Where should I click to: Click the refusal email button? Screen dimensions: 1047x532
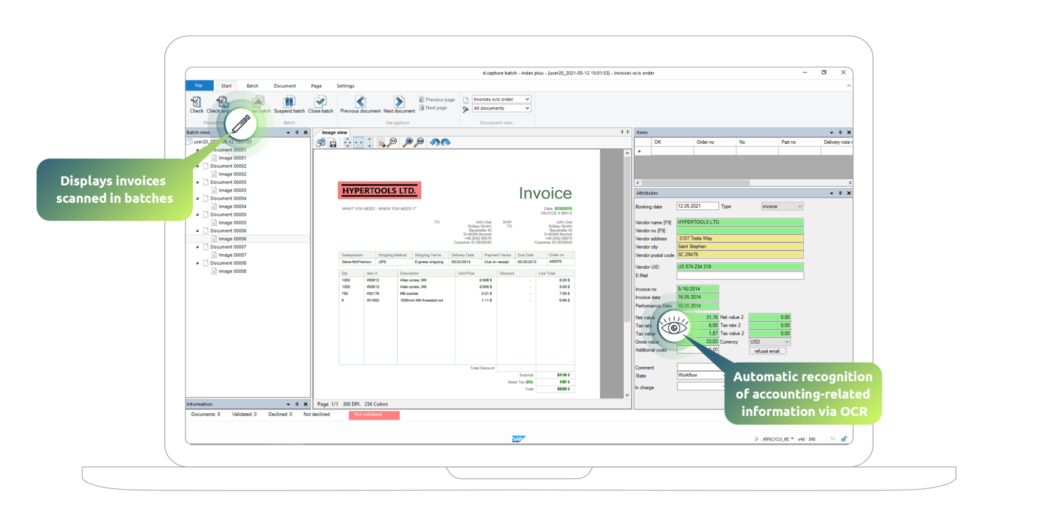(768, 351)
